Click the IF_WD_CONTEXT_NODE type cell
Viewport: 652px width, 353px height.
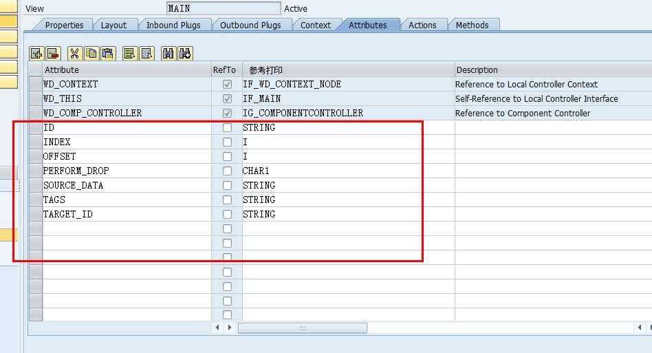(x=349, y=84)
